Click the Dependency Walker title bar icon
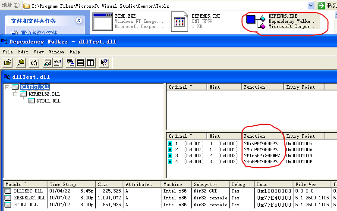The height and width of the screenshot is (211, 337). coord(4,41)
